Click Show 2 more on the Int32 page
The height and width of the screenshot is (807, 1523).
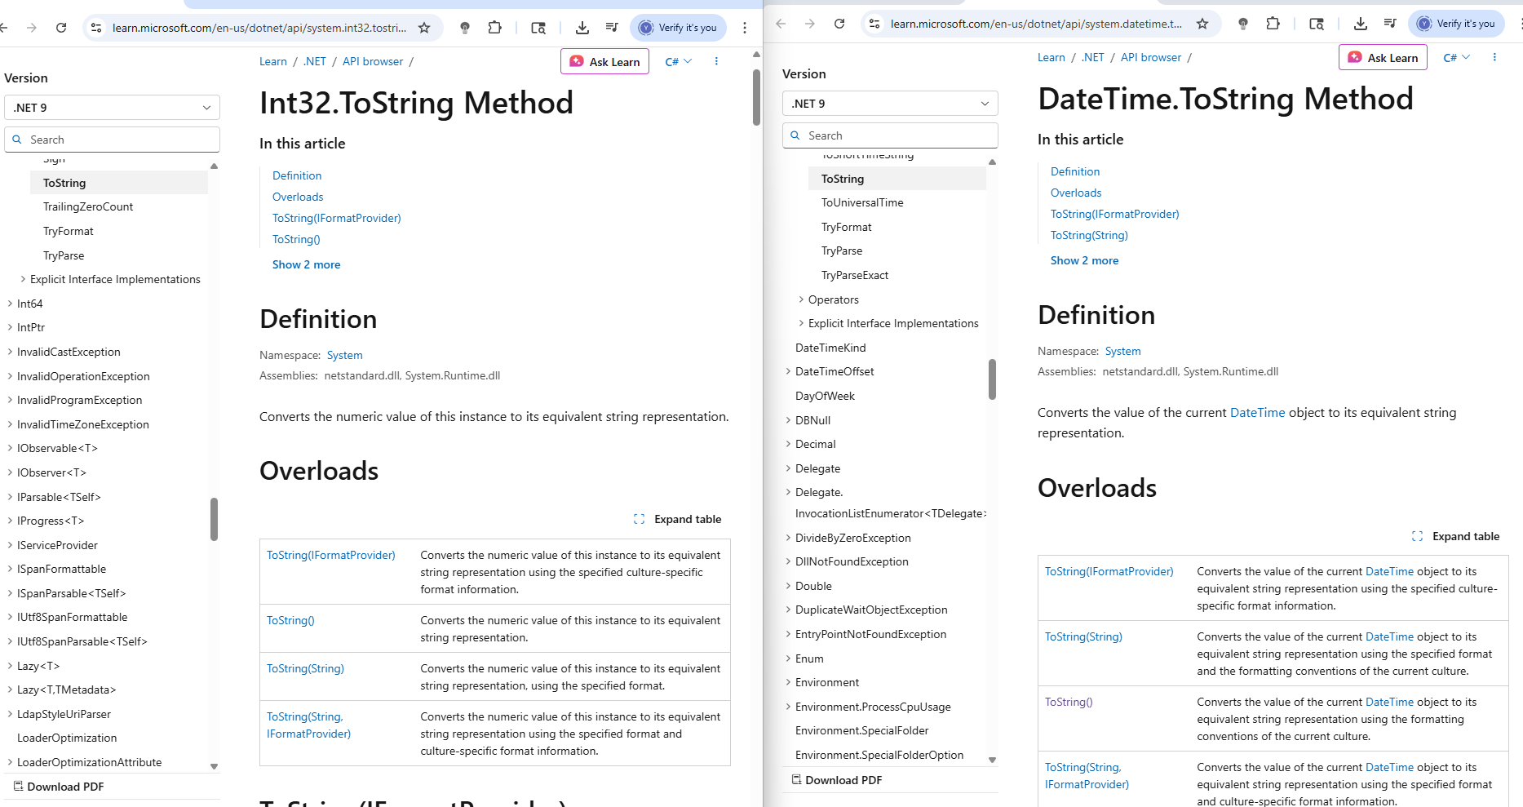(307, 264)
